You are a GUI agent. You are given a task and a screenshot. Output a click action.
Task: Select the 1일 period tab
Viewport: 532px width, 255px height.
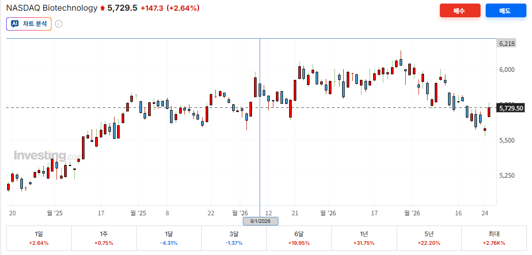point(39,238)
